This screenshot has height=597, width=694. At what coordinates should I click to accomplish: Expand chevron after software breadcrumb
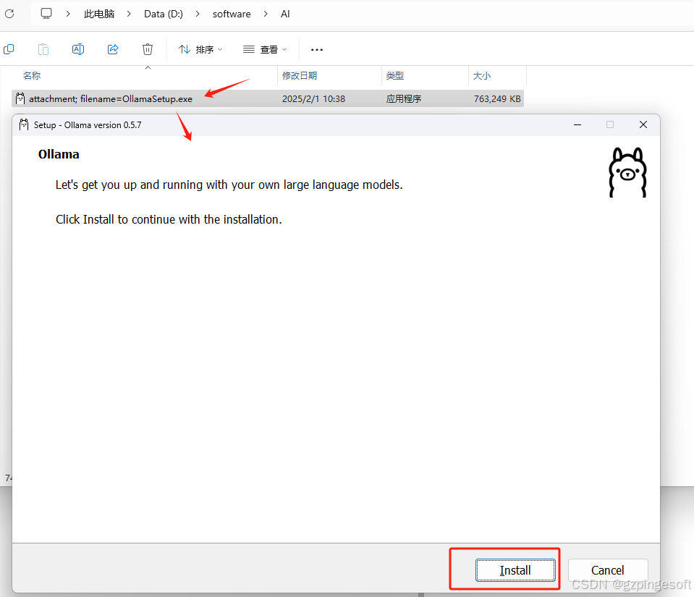coord(266,14)
